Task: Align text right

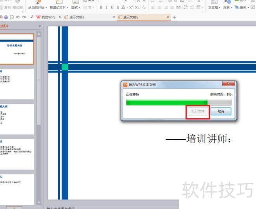Action: pos(166,7)
